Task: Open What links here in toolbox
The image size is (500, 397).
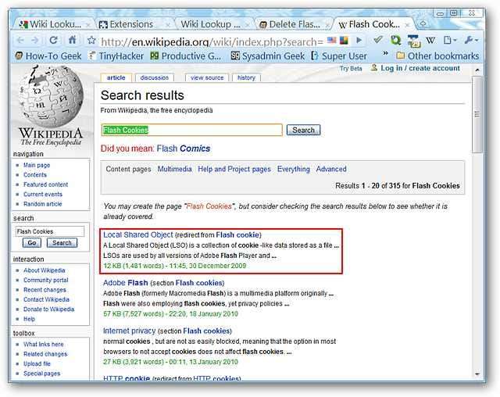Action: [x=44, y=345]
